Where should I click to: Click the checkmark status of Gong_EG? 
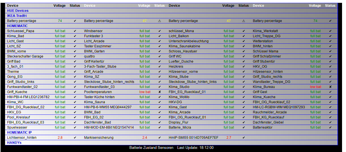pyautogui.click(x=75, y=77)
